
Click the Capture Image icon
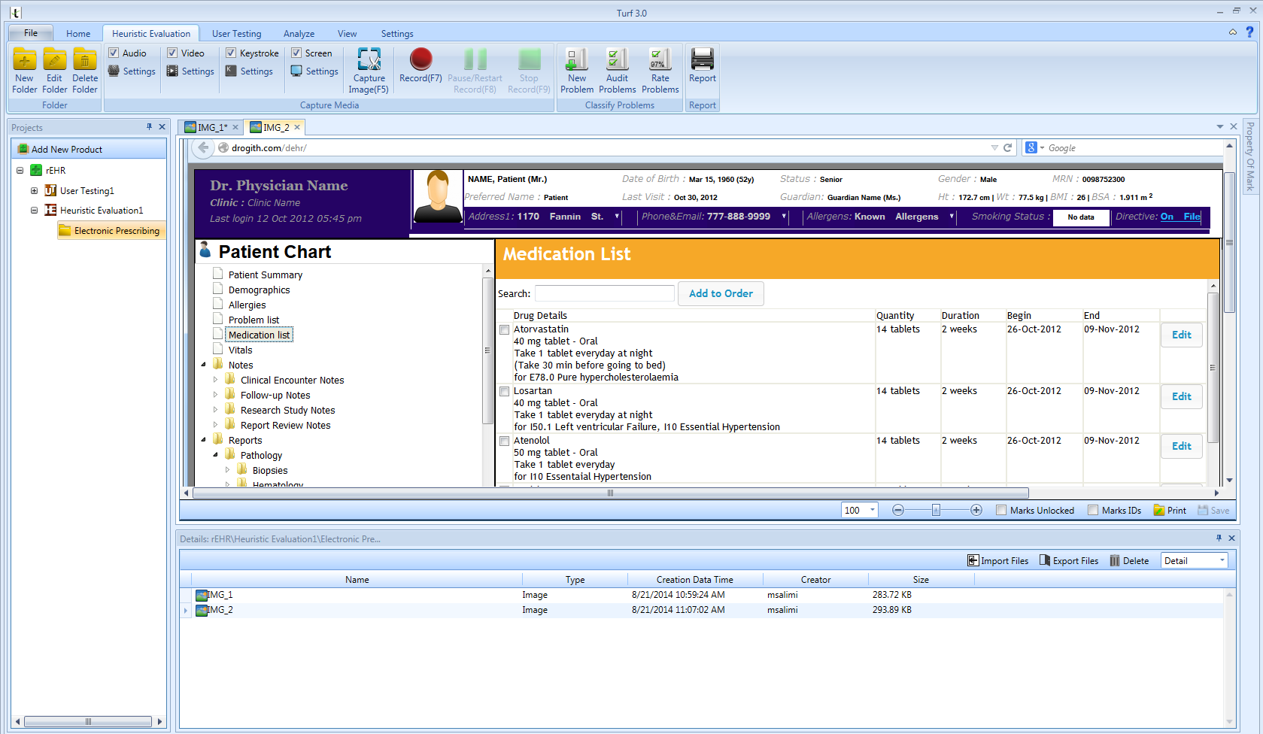click(369, 60)
